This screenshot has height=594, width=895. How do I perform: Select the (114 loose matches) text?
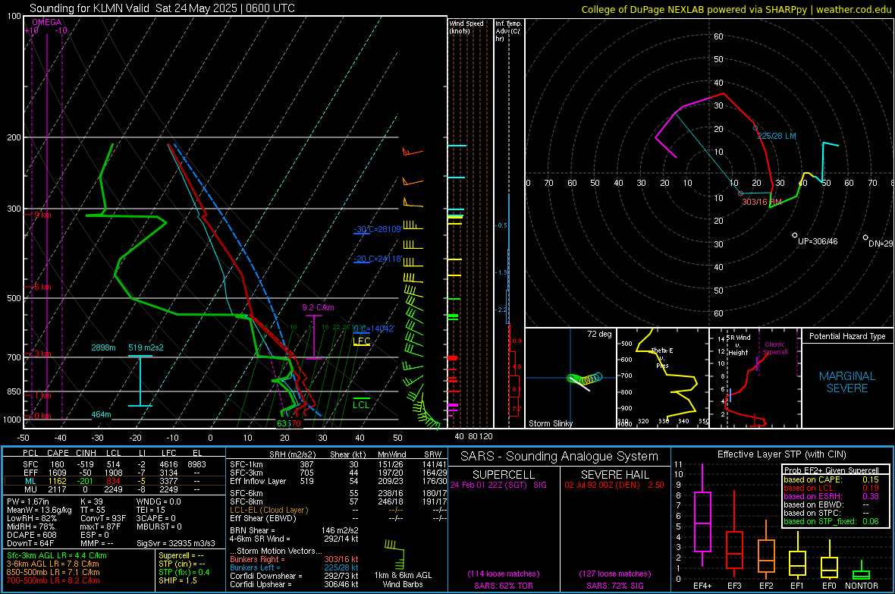pyautogui.click(x=503, y=574)
